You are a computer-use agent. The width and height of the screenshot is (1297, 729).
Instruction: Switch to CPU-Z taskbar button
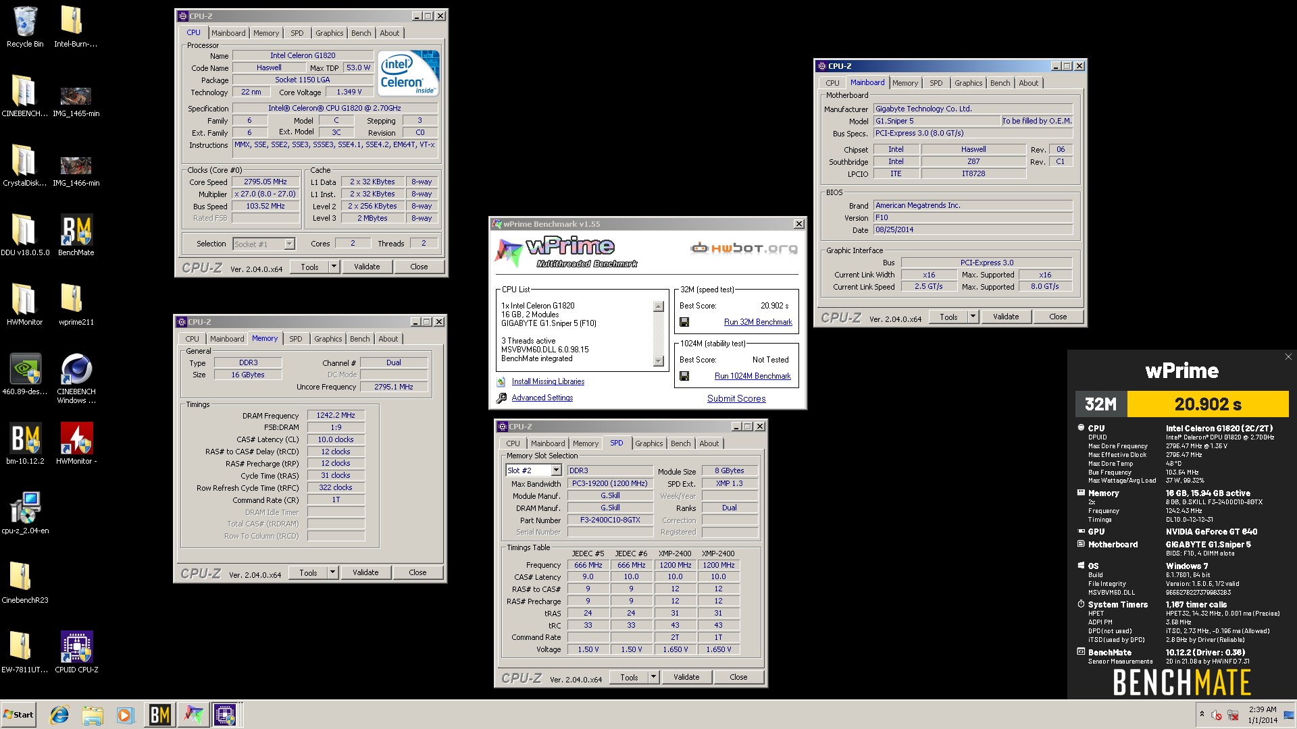point(226,715)
